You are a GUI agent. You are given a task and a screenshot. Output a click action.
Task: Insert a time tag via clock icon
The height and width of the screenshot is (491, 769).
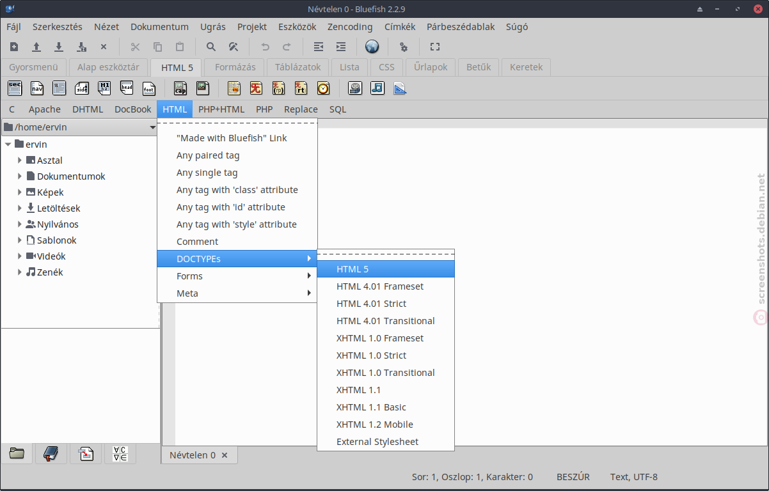point(323,88)
